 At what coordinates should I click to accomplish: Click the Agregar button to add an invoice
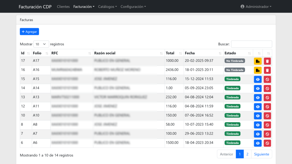[29, 32]
